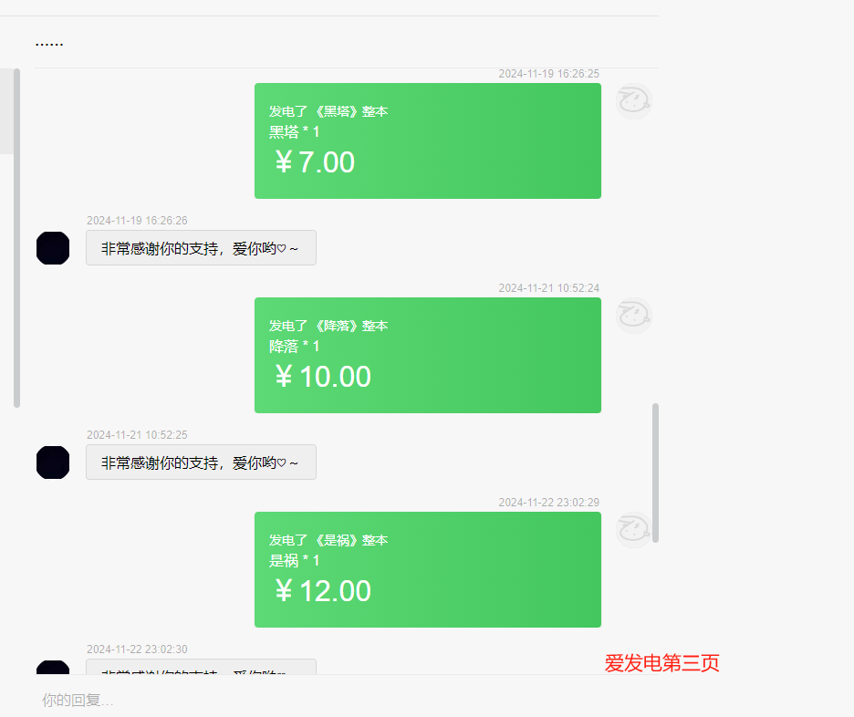The height and width of the screenshot is (717, 854).
Task: Click the timestamp 2024-11-19 16:26:25
Action: point(548,74)
